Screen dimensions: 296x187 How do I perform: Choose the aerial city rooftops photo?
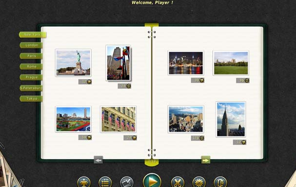pyautogui.click(x=186, y=119)
